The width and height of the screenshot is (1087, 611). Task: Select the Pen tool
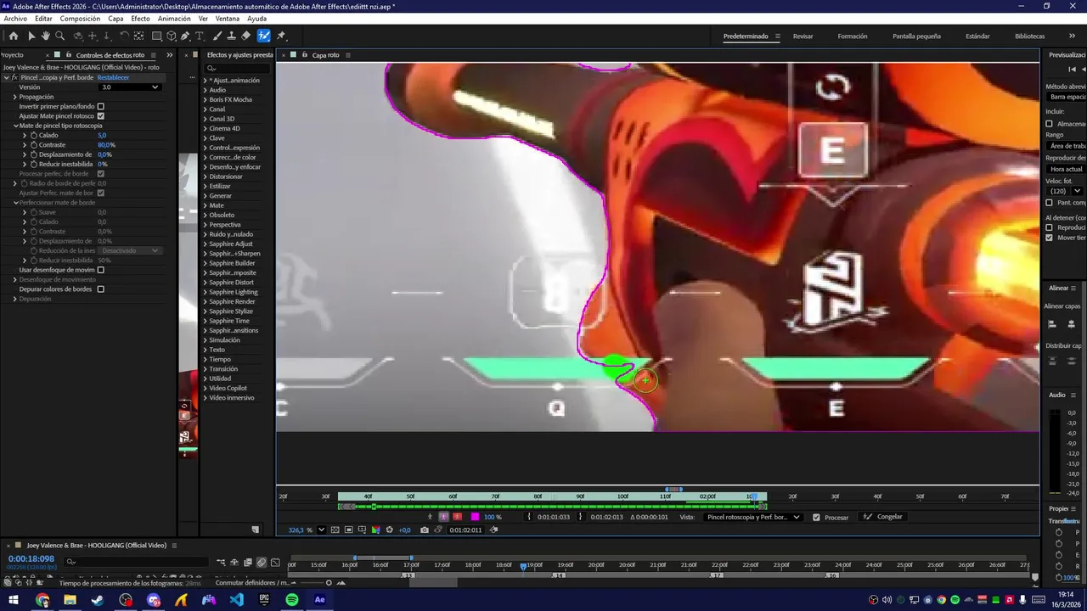[x=185, y=36]
